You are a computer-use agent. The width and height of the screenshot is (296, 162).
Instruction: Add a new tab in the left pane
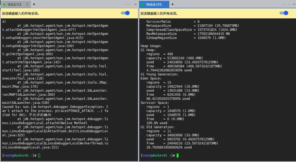[34, 4]
